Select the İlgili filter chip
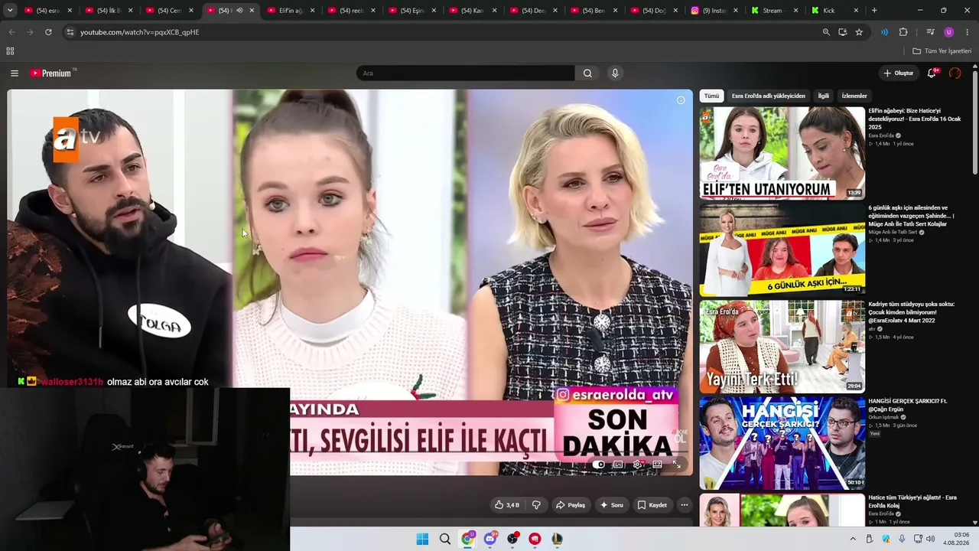The width and height of the screenshot is (979, 551). pos(823,96)
